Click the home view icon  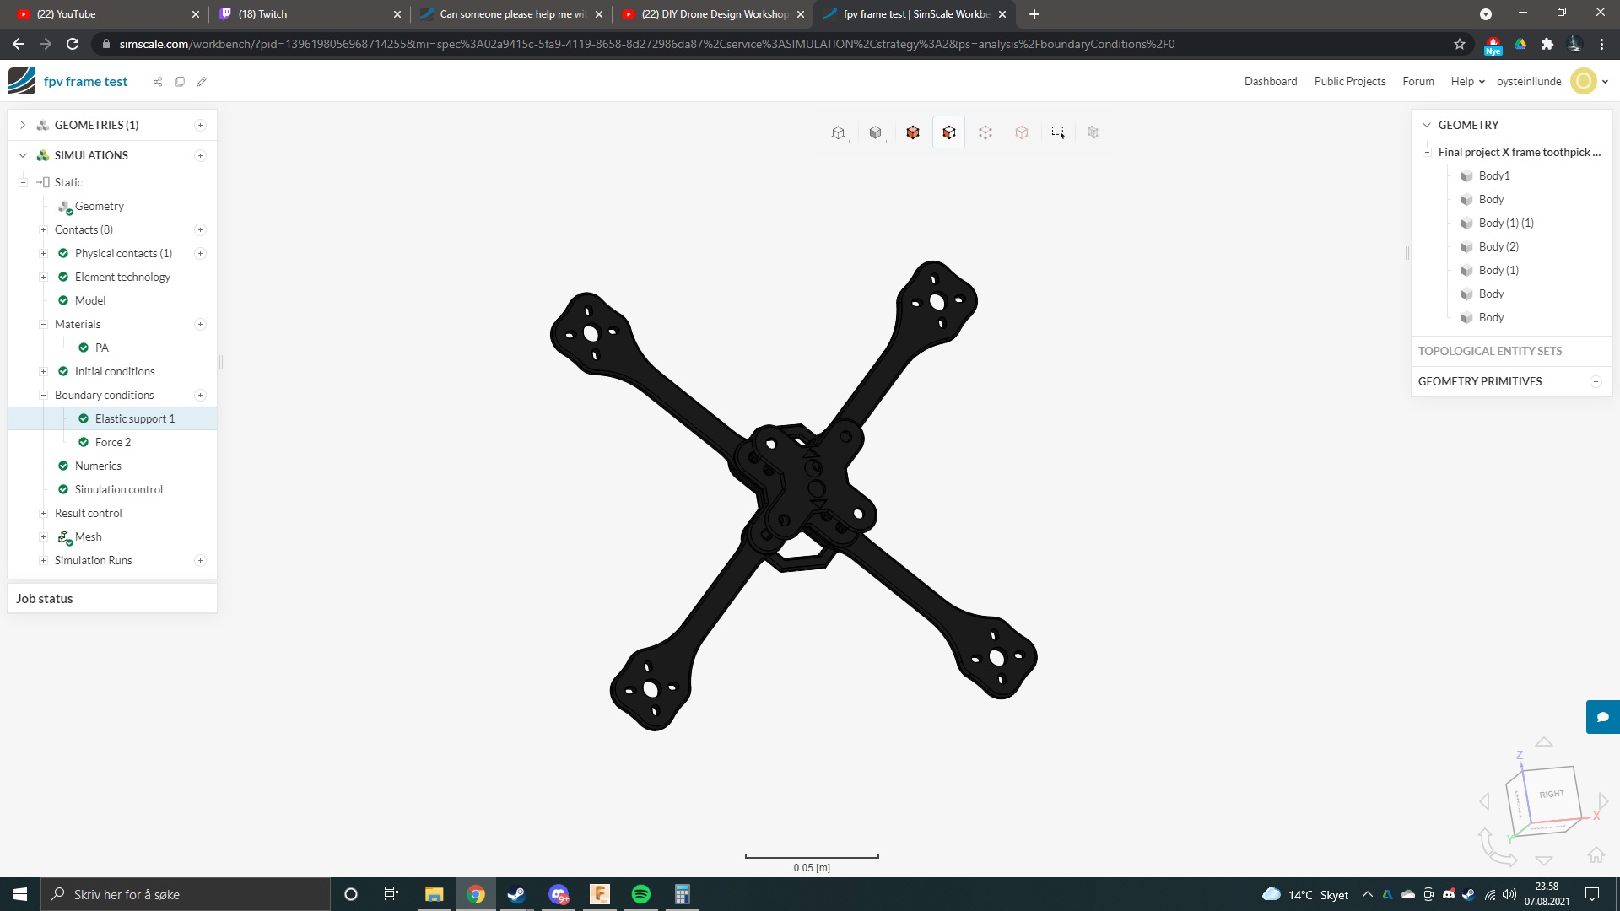[x=1596, y=855]
